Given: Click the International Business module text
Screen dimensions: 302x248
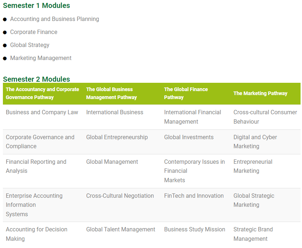Looking at the screenshot, I should point(115,112).
